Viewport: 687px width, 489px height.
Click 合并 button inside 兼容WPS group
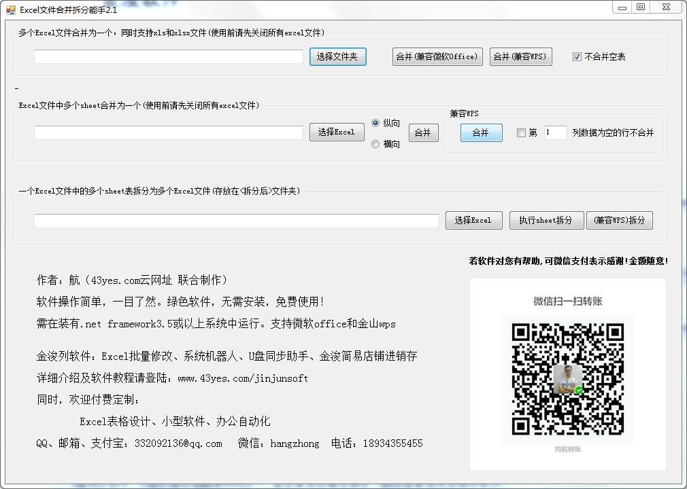[481, 133]
